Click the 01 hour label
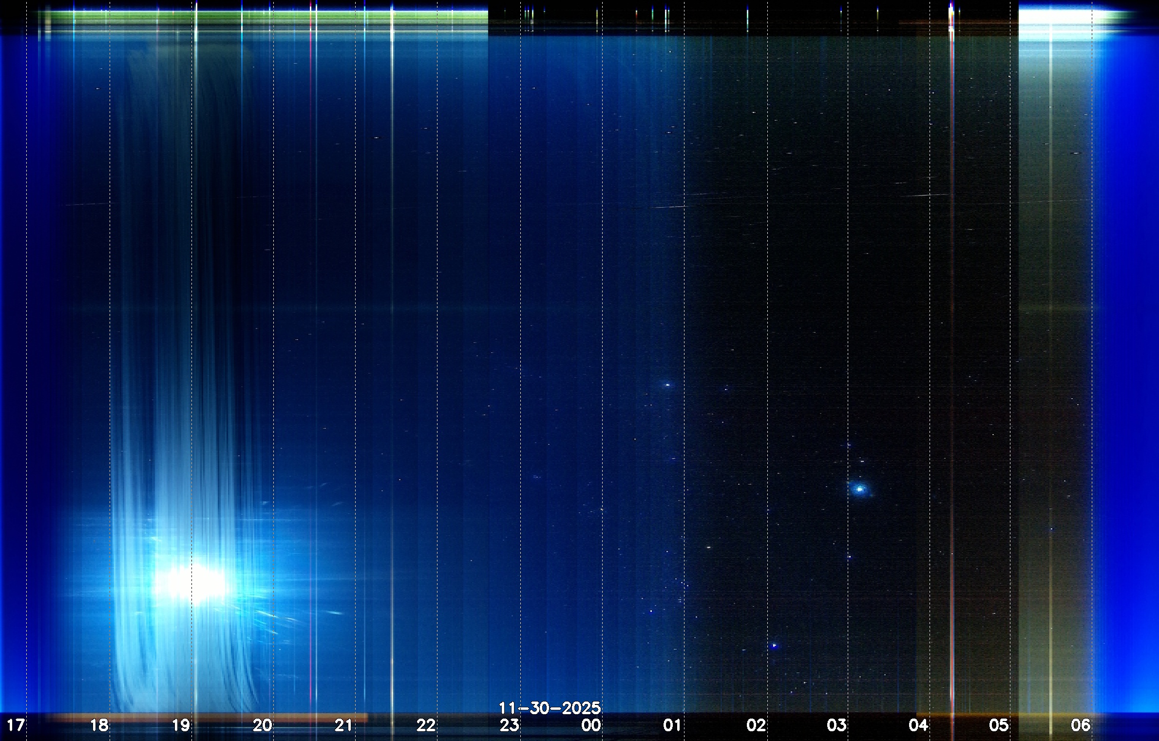The image size is (1159, 741). pyautogui.click(x=672, y=725)
